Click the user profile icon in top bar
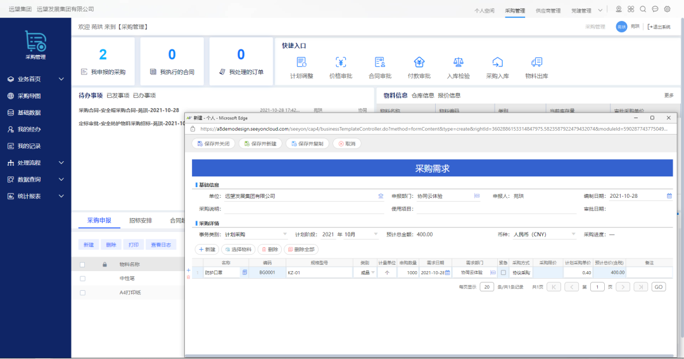684x359 pixels. pyautogui.click(x=619, y=9)
